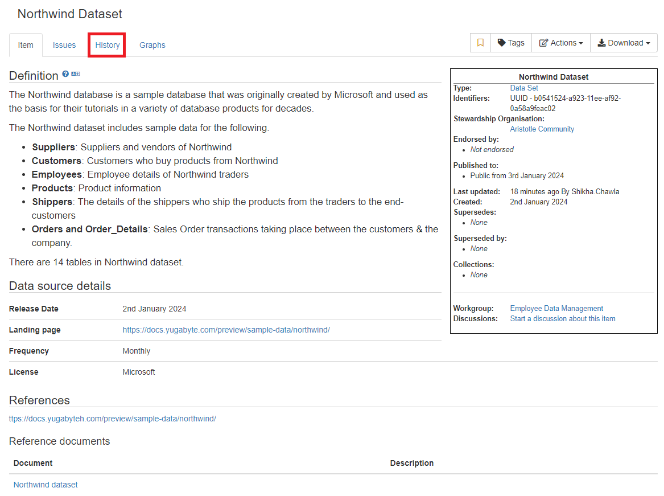Open the landing page yugabyte URL

[x=226, y=330]
